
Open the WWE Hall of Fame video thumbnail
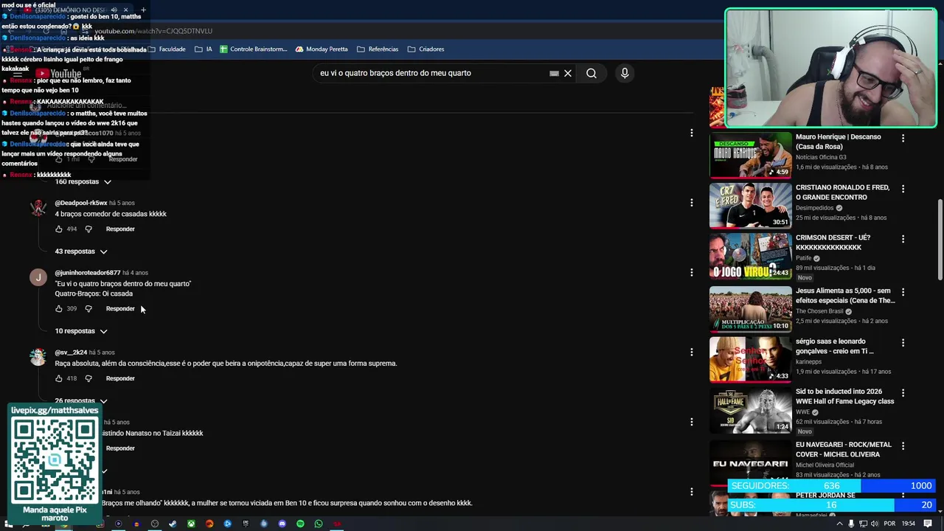(x=750, y=410)
